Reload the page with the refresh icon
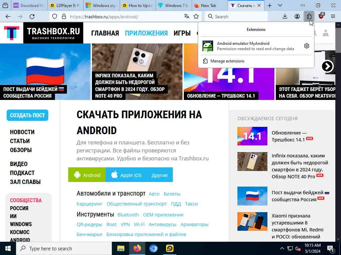This screenshot has width=341, height=255. [x=32, y=17]
